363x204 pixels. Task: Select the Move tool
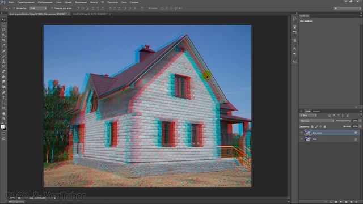click(x=3, y=20)
